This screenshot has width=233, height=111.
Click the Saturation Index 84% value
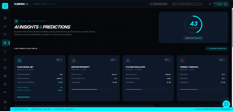(x=61, y=74)
